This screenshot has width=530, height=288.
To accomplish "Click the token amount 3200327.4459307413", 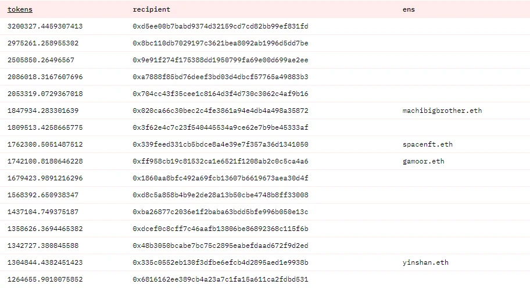I will 45,26.
